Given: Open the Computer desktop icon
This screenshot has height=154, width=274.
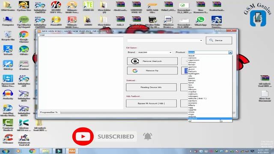Looking at the screenshot, I should click(8, 21).
